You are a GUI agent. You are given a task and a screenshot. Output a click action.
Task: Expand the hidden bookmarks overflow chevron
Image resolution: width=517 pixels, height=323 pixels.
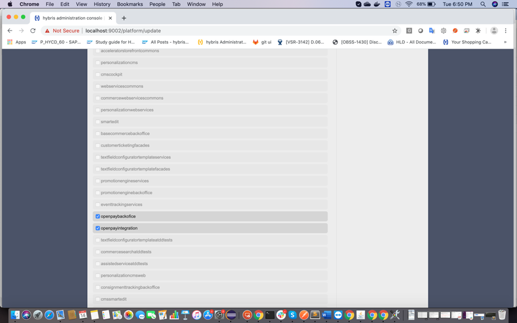coord(505,42)
